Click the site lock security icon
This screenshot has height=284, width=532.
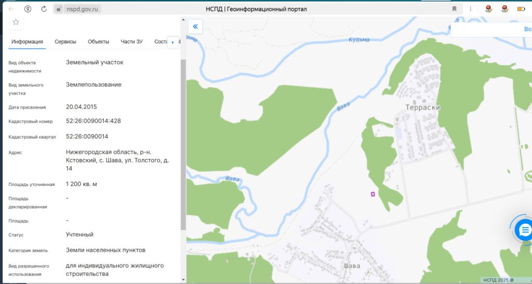59,9
